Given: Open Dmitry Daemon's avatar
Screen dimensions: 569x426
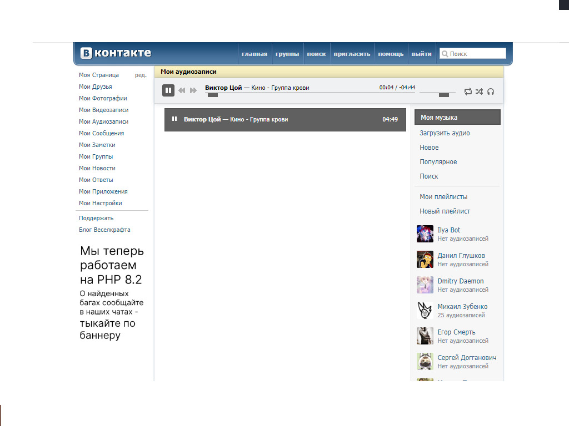Looking at the screenshot, I should click(x=425, y=285).
